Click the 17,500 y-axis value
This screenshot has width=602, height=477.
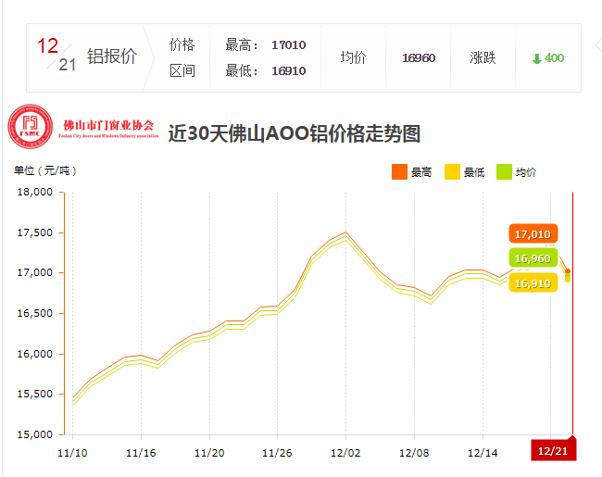(x=35, y=232)
